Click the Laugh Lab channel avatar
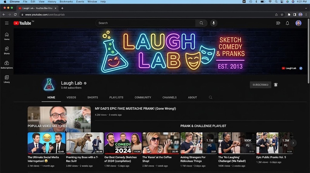This screenshot has height=173, width=310. click(x=49, y=85)
